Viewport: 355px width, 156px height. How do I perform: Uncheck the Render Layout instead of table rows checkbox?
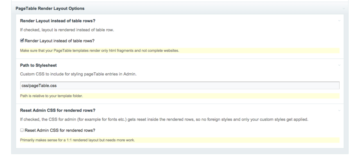tap(22, 41)
